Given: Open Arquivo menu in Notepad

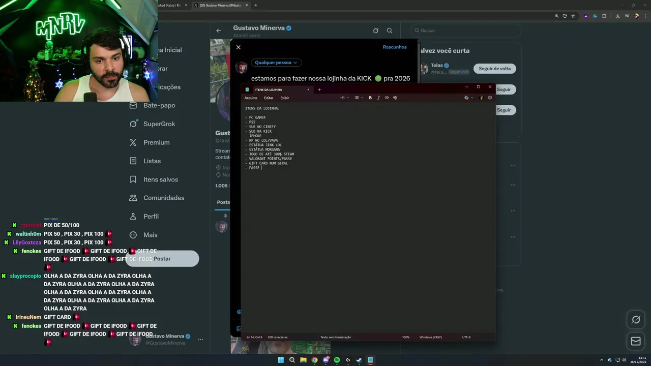Looking at the screenshot, I should [x=251, y=98].
